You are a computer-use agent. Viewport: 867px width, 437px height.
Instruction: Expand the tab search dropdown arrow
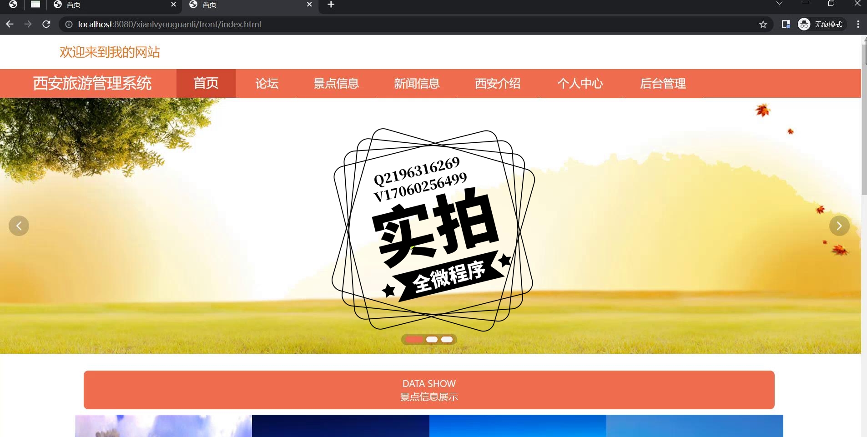[779, 4]
